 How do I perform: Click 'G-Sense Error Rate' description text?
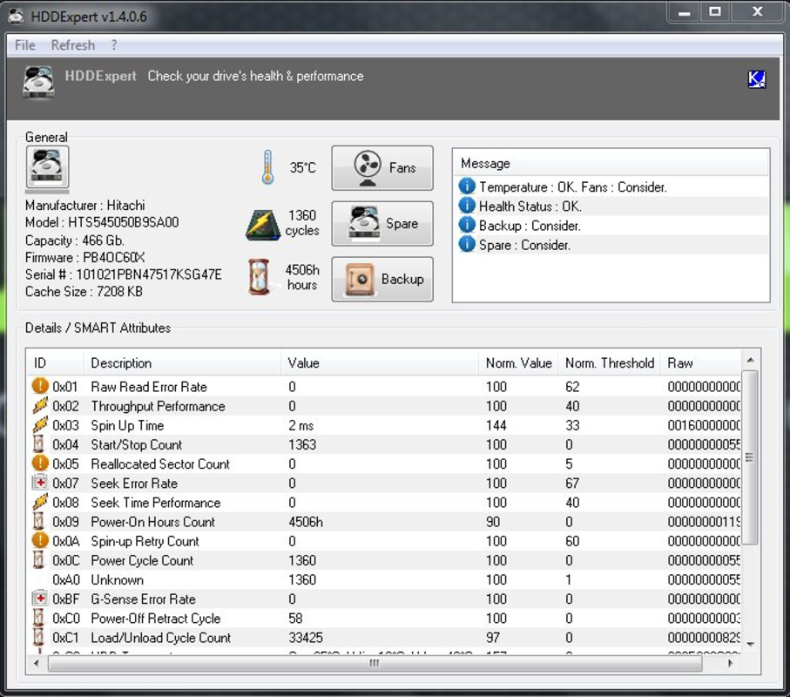click(143, 599)
